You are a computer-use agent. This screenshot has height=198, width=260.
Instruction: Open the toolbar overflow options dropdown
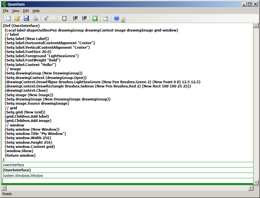(123, 19)
